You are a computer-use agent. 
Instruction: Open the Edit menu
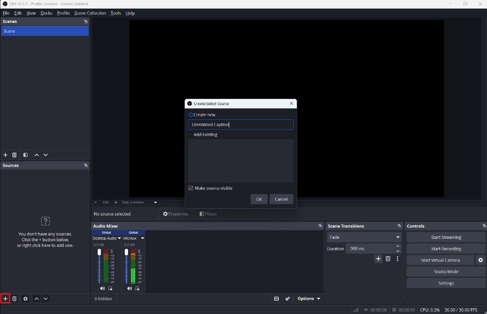coord(18,13)
